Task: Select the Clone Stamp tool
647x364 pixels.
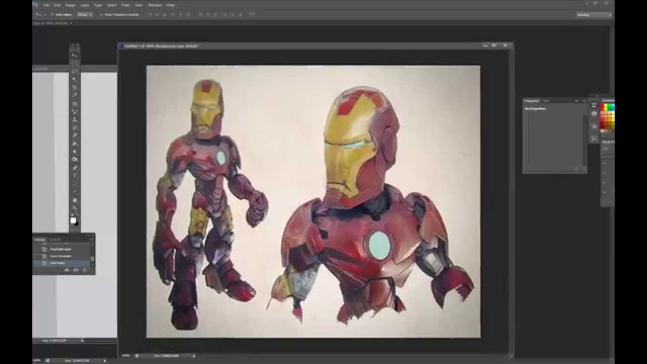Action: [x=74, y=119]
